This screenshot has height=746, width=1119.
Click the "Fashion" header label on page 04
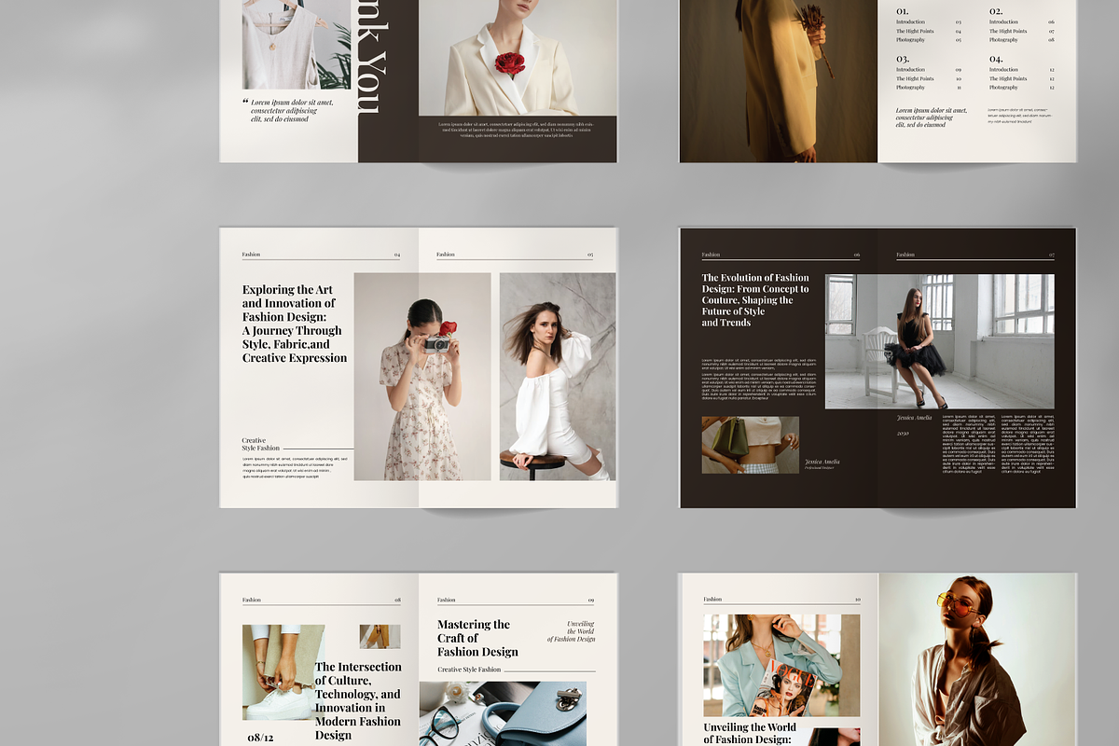(x=252, y=255)
